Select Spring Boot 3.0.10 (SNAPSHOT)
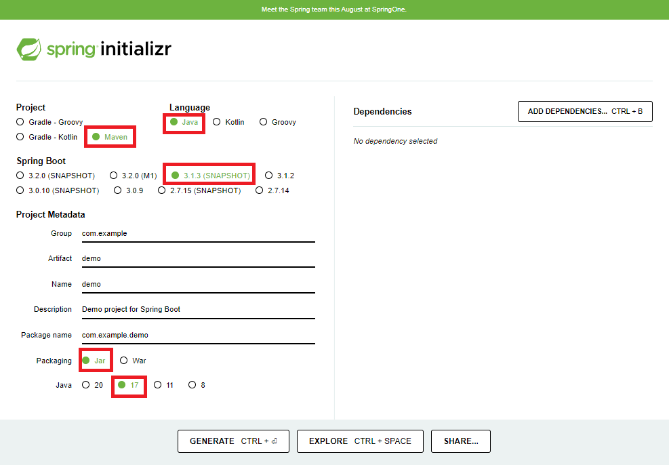The width and height of the screenshot is (669, 465). (58, 190)
